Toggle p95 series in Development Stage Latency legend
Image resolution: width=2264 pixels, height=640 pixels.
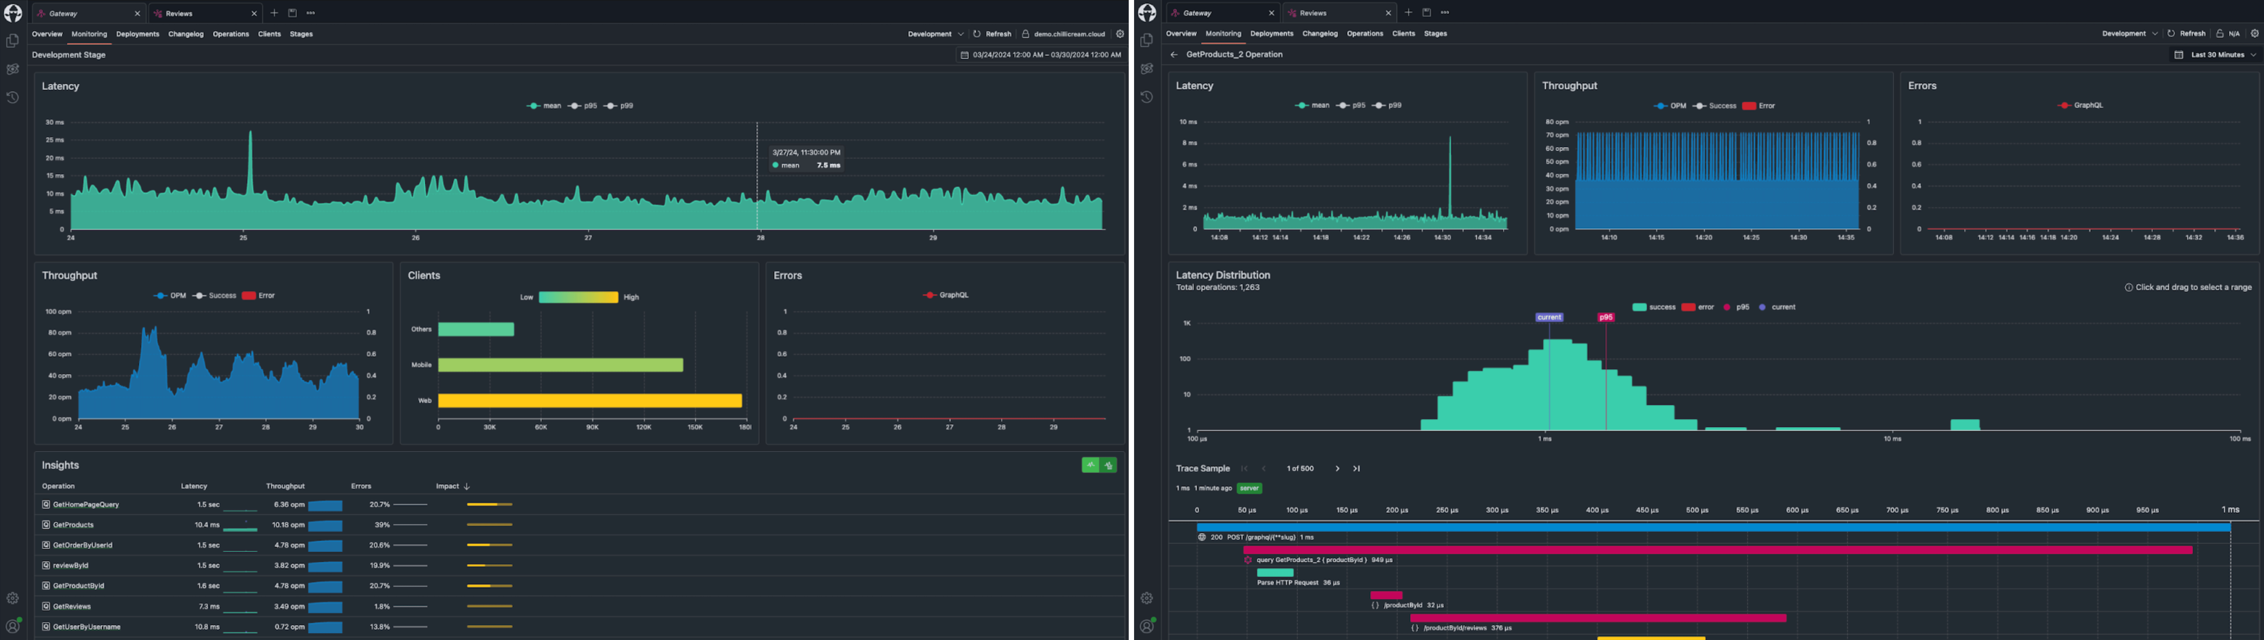tap(582, 105)
